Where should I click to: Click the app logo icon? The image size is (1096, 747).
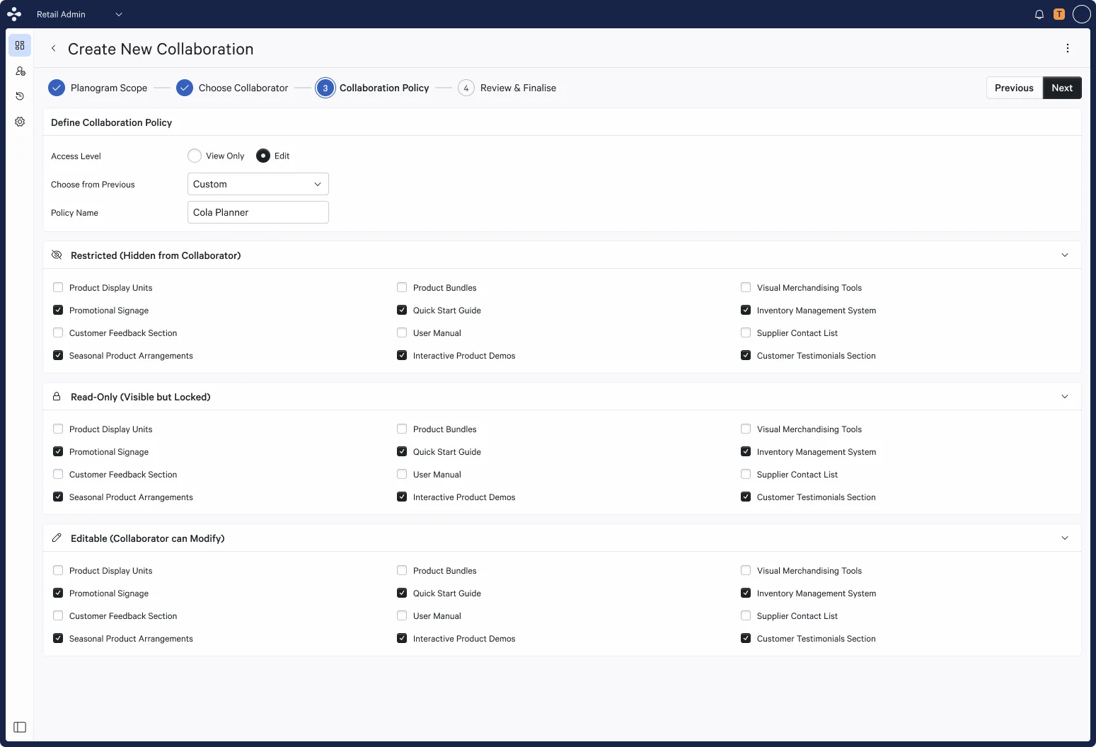tap(14, 14)
